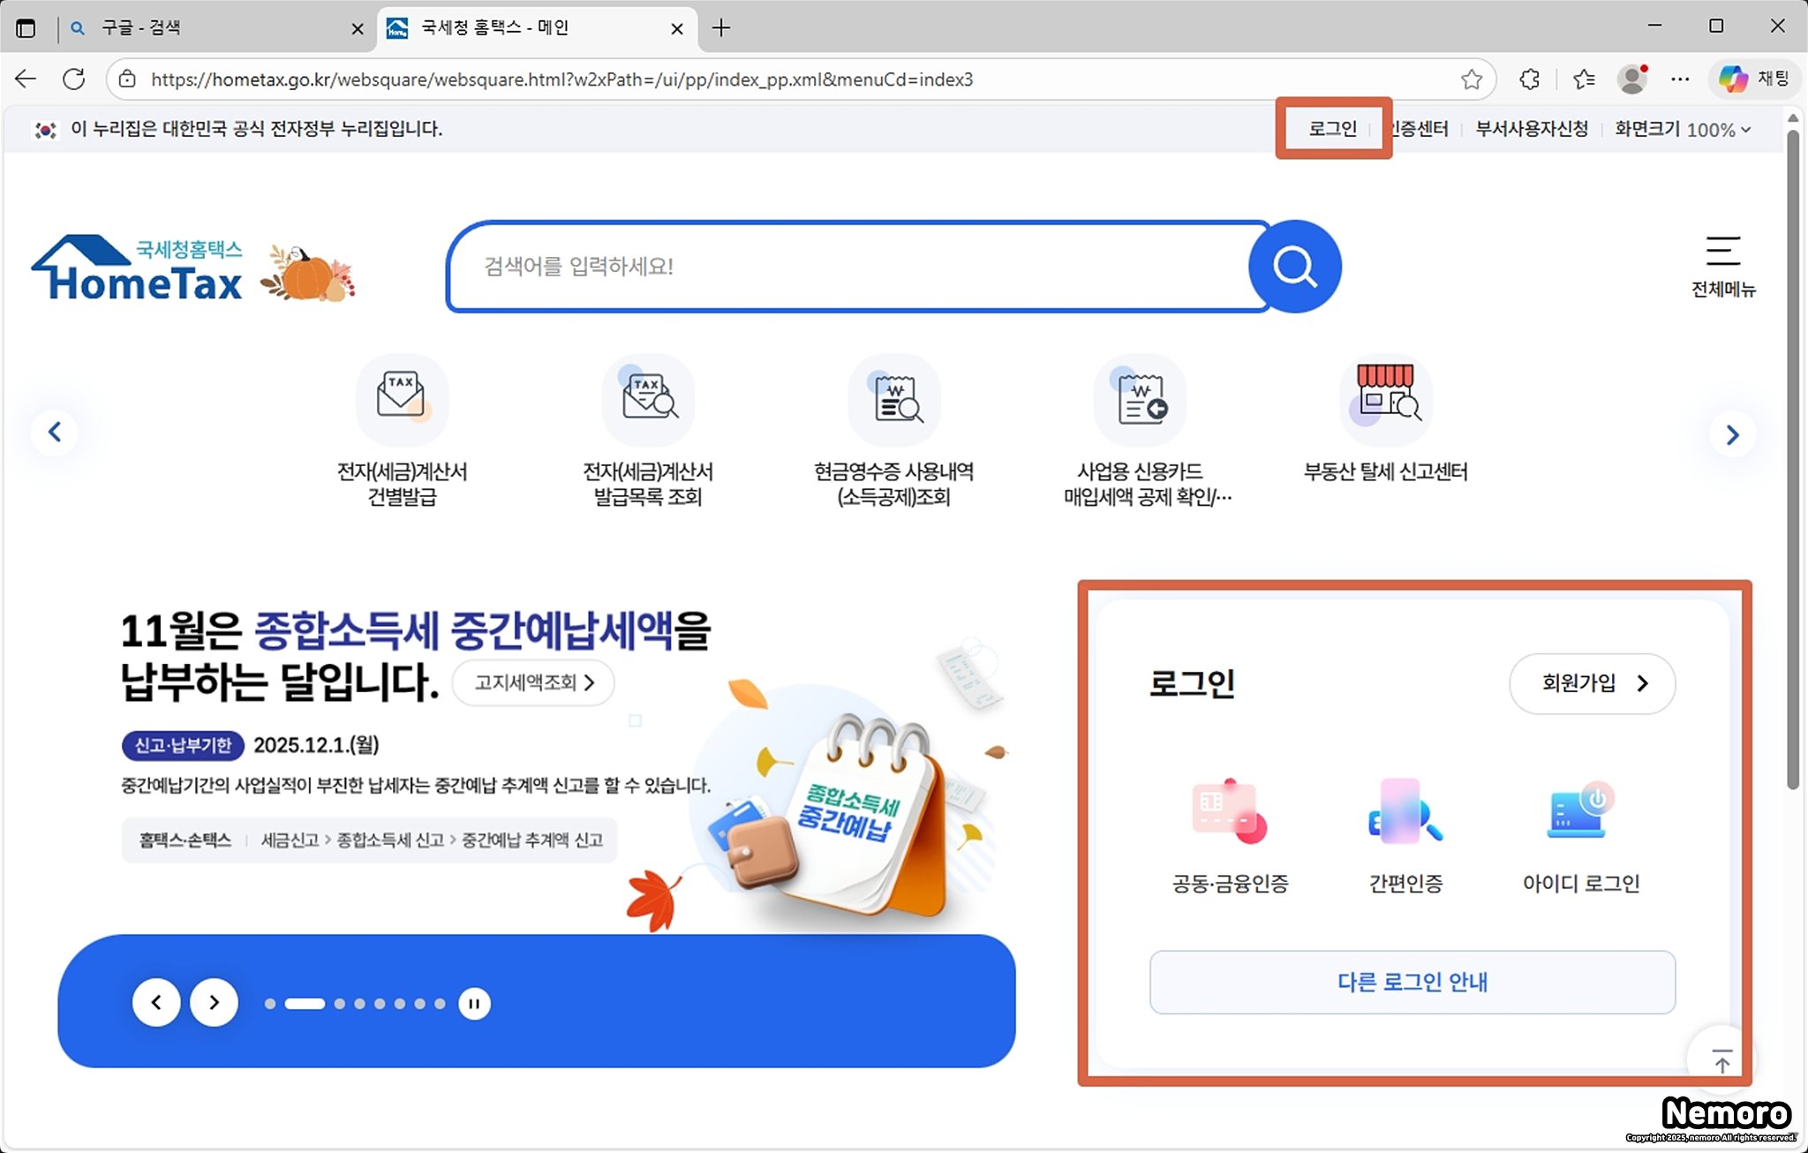The width and height of the screenshot is (1808, 1153).
Task: Go to next banner slide
Action: pos(214,1002)
